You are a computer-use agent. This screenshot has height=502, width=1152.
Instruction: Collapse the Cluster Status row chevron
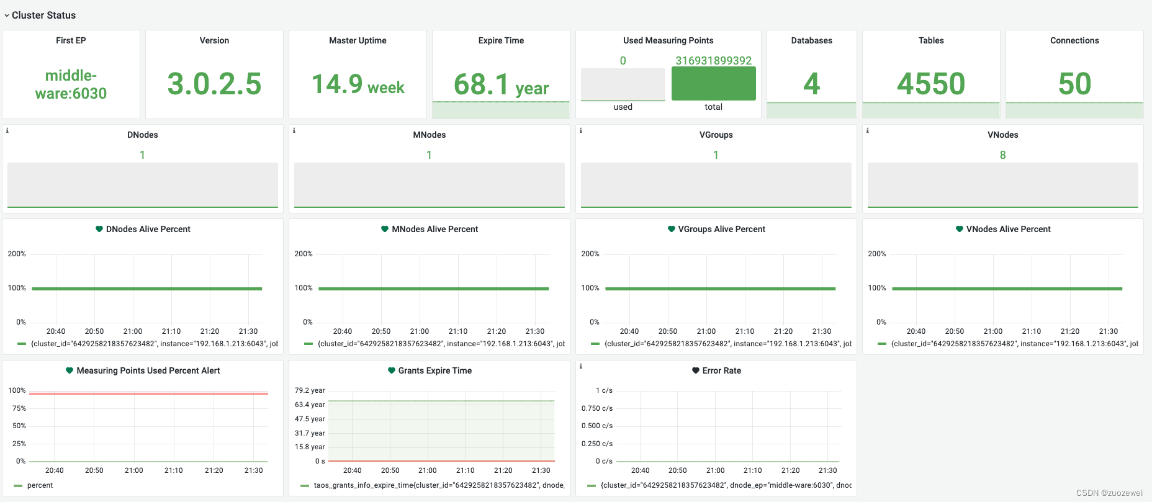(7, 16)
